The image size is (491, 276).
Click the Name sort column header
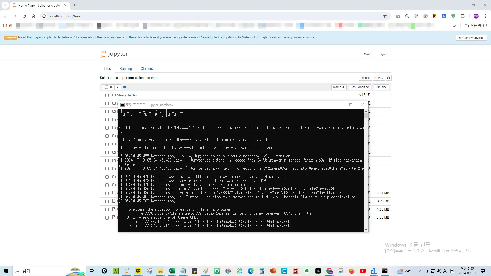[x=339, y=87]
